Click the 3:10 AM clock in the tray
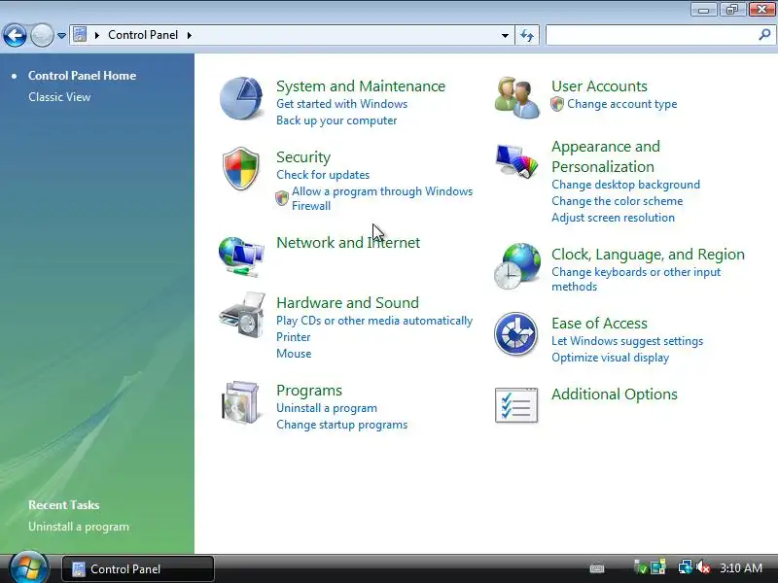The height and width of the screenshot is (583, 778). click(x=741, y=568)
